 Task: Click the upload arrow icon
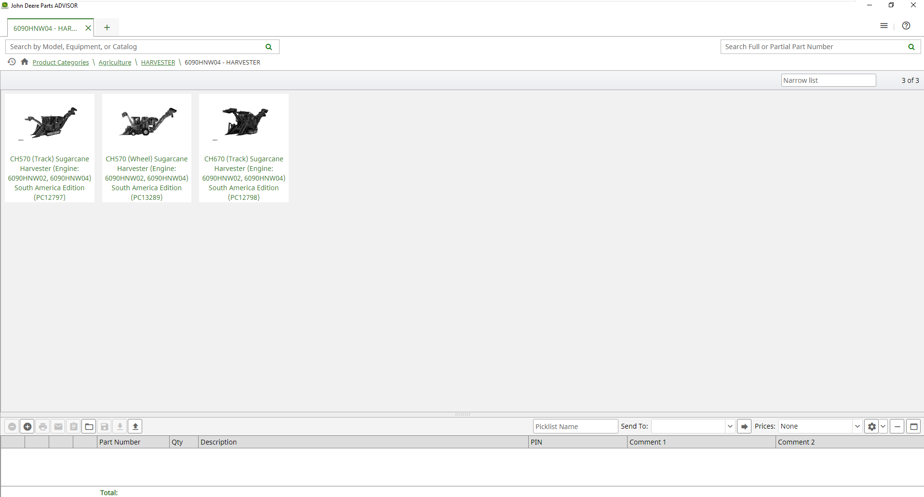point(135,426)
